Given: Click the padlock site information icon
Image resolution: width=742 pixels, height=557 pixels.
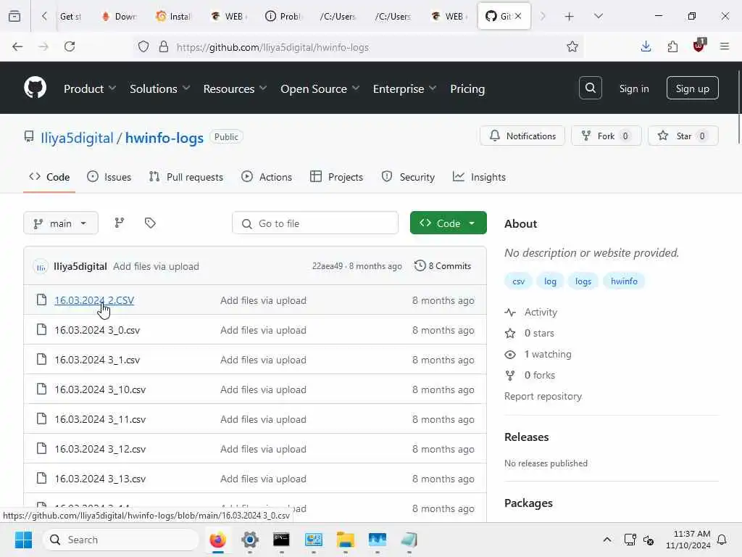Looking at the screenshot, I should (x=164, y=46).
